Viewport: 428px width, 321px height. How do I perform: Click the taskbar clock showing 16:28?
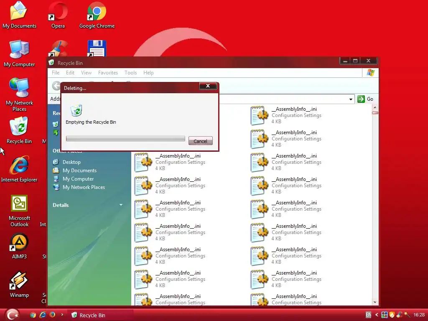tap(419, 315)
